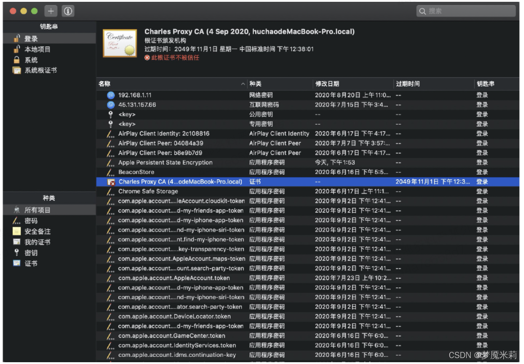Select com.apple.account.AppleAccount.token row
Screen dimensions: 524x364
(308, 278)
